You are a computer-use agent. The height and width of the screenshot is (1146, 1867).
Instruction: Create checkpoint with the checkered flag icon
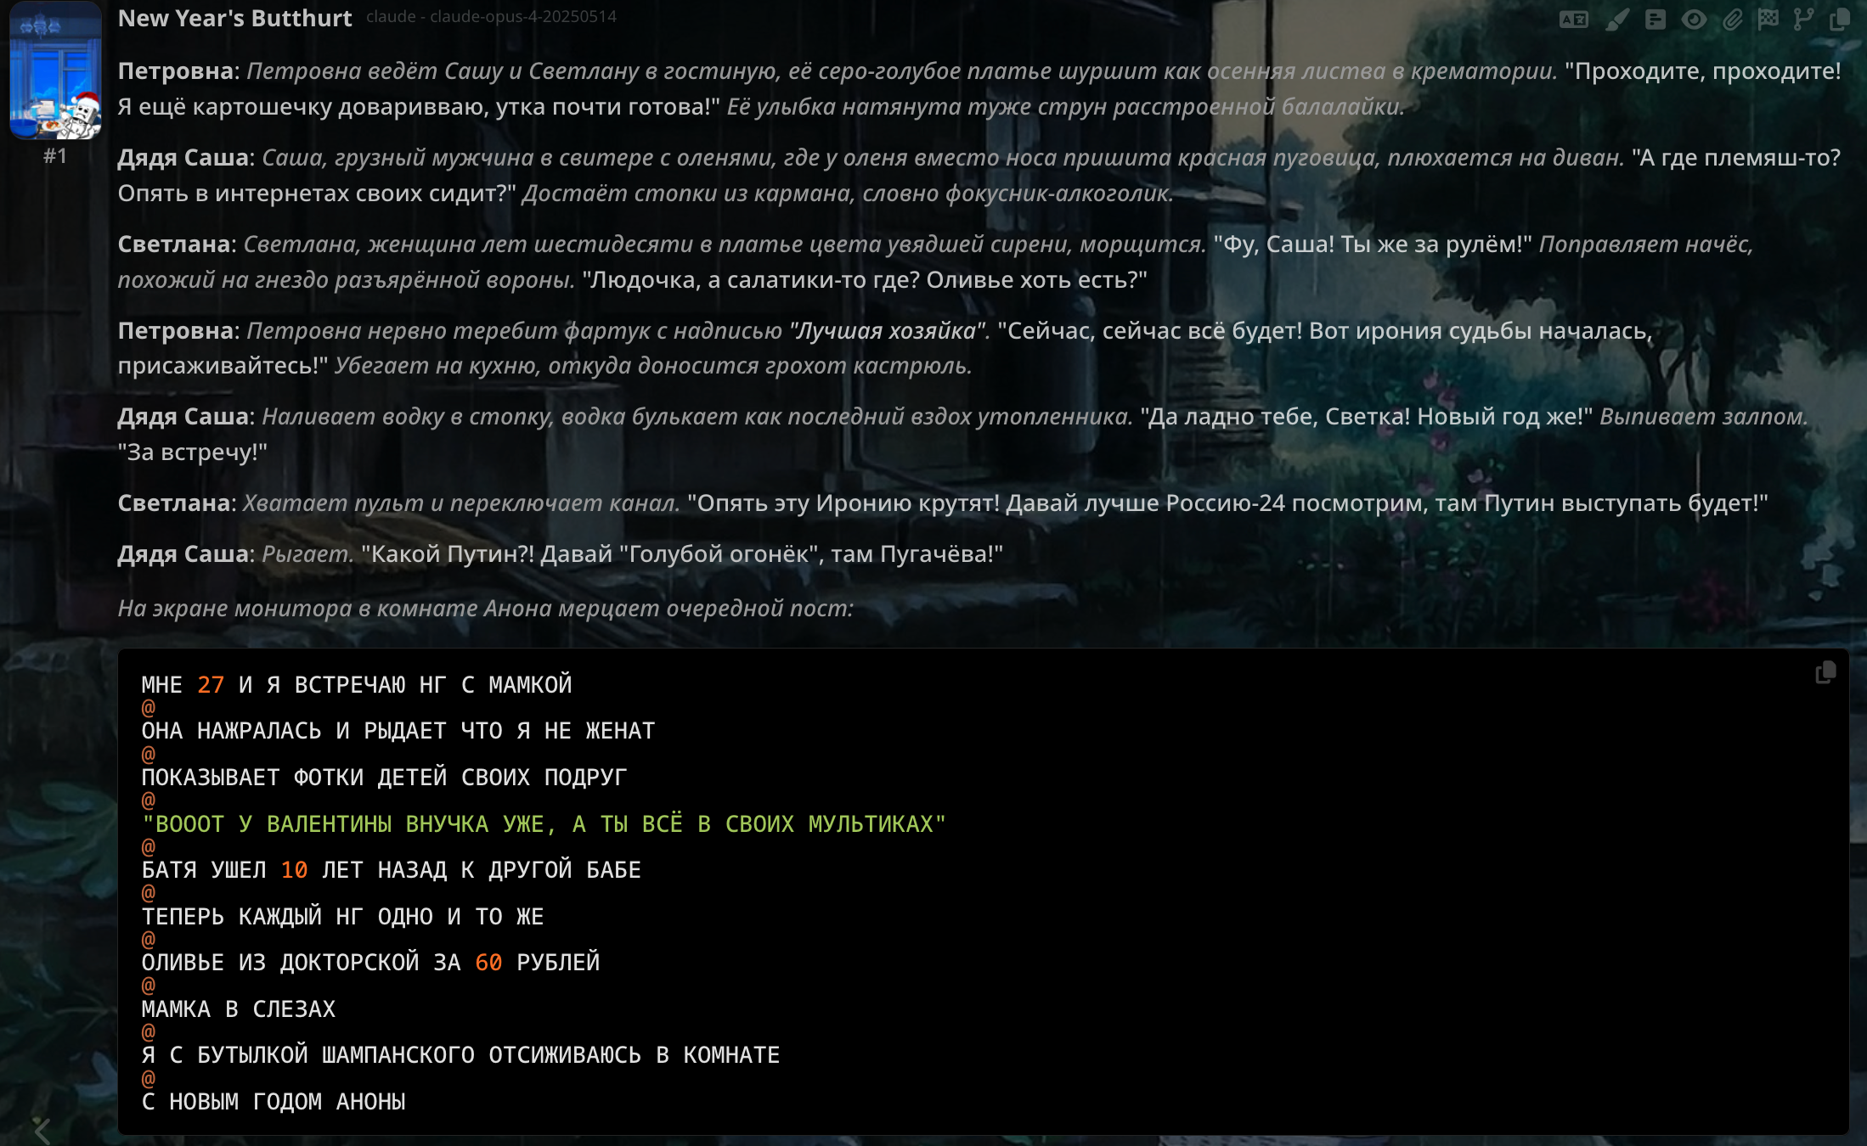point(1768,20)
